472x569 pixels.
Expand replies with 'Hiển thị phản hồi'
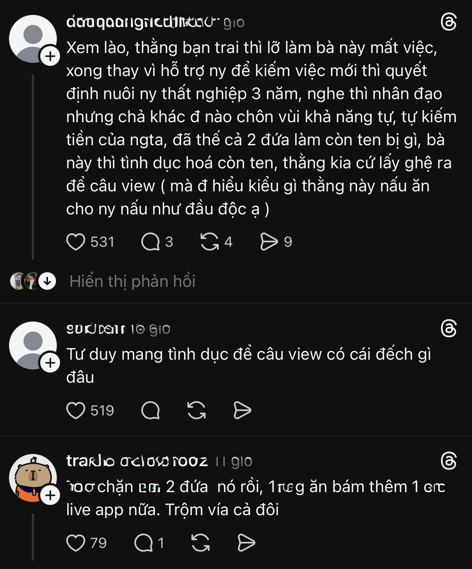[132, 282]
